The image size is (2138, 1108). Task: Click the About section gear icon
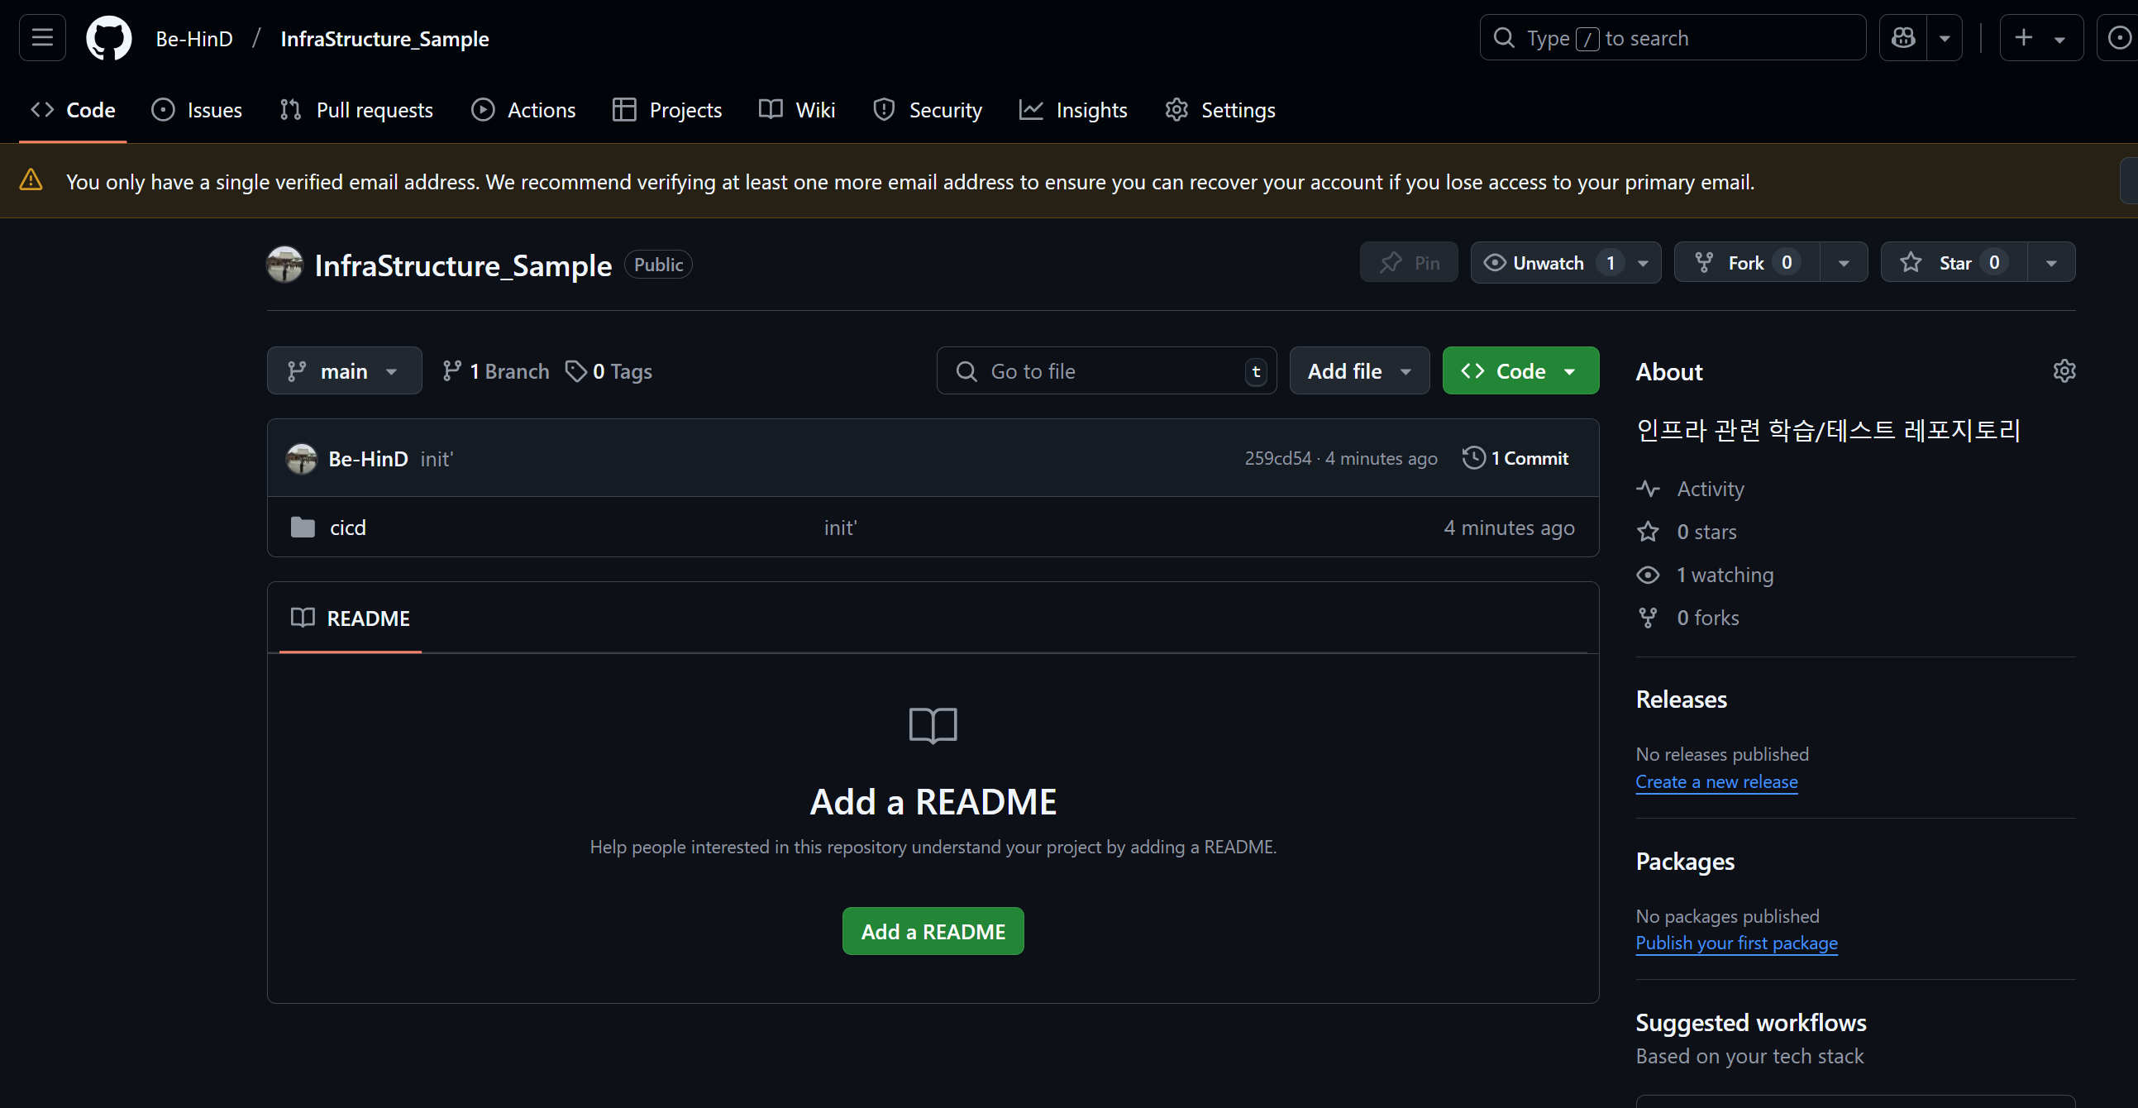(2064, 371)
